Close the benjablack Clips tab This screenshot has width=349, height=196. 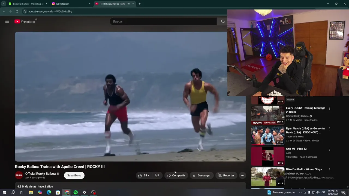tap(46, 4)
